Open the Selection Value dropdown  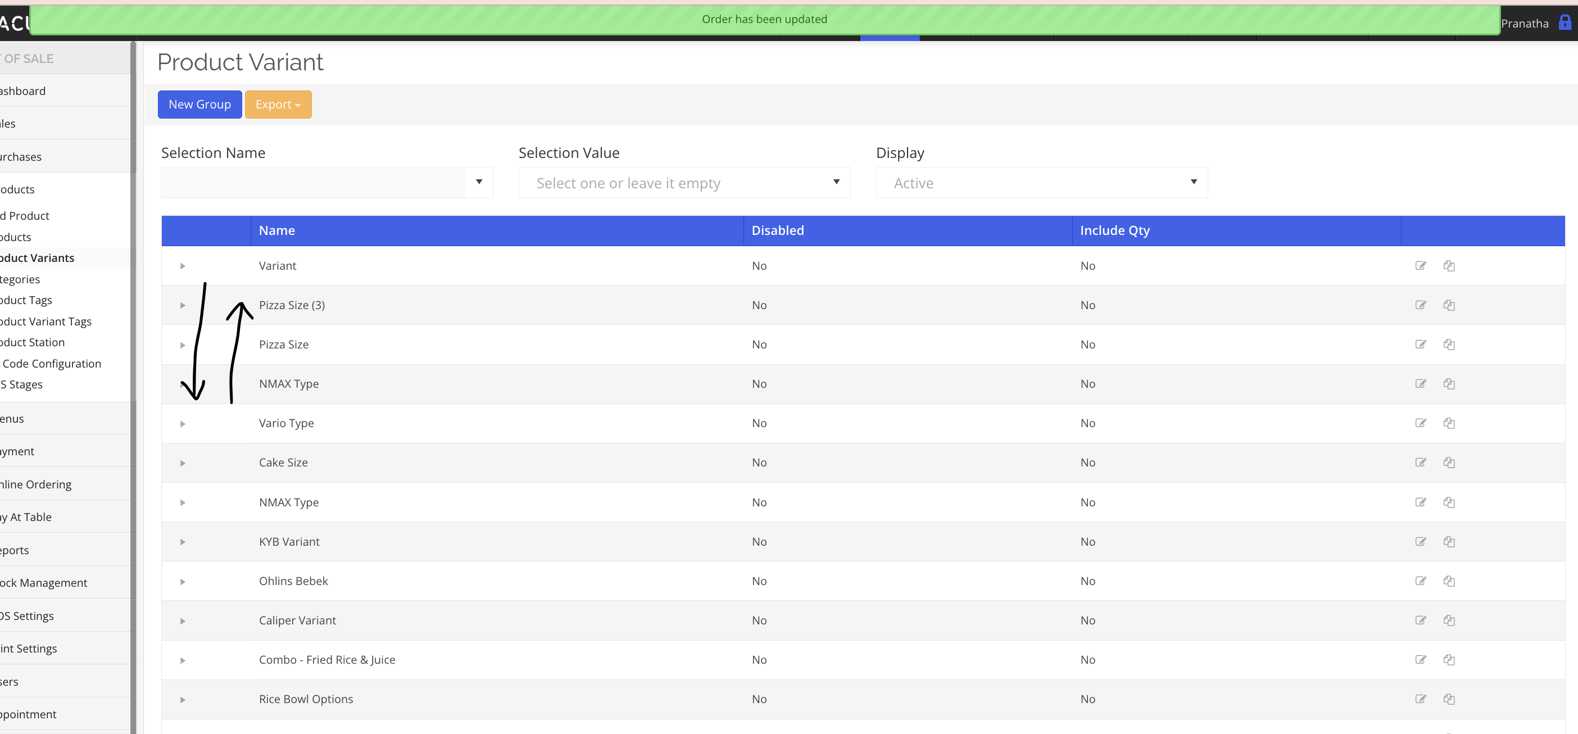684,183
